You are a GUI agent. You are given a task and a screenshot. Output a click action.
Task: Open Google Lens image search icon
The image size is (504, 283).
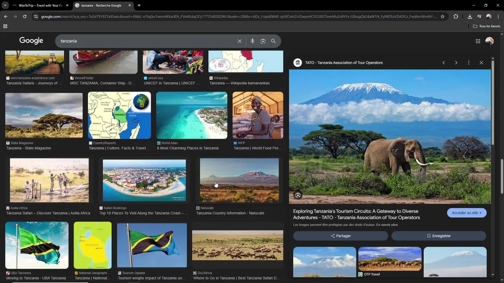click(263, 41)
